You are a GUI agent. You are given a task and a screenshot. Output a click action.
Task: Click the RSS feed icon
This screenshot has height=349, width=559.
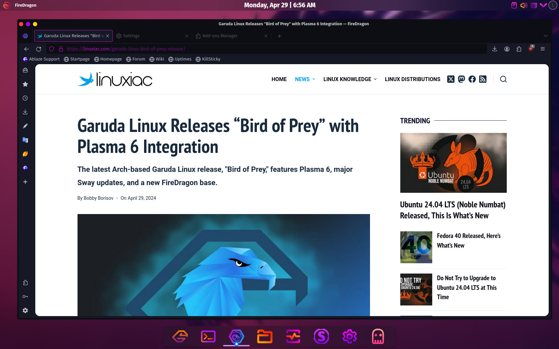point(483,79)
